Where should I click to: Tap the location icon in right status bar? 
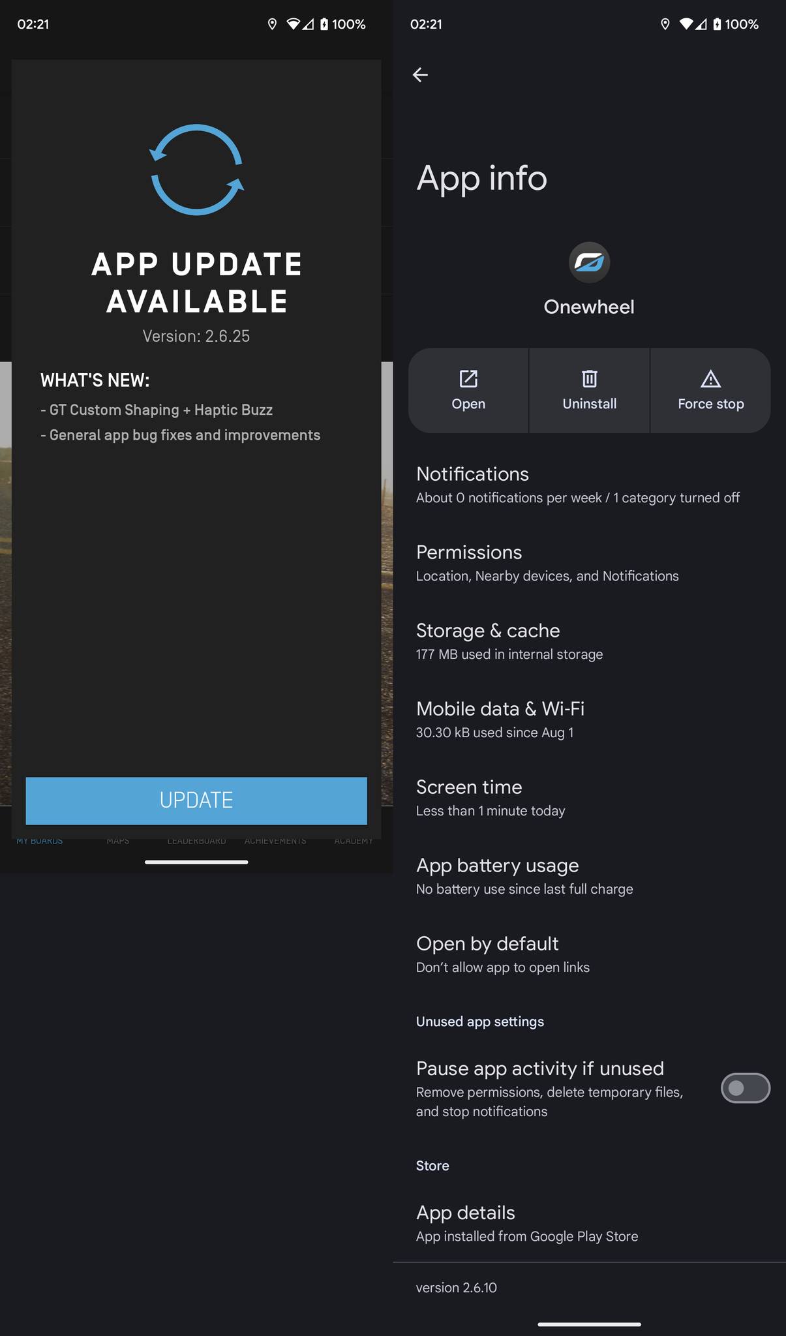coord(665,24)
